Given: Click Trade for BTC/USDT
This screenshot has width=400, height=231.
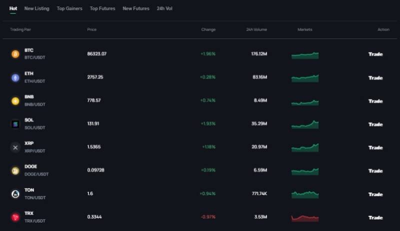Looking at the screenshot, I should click(x=375, y=54).
